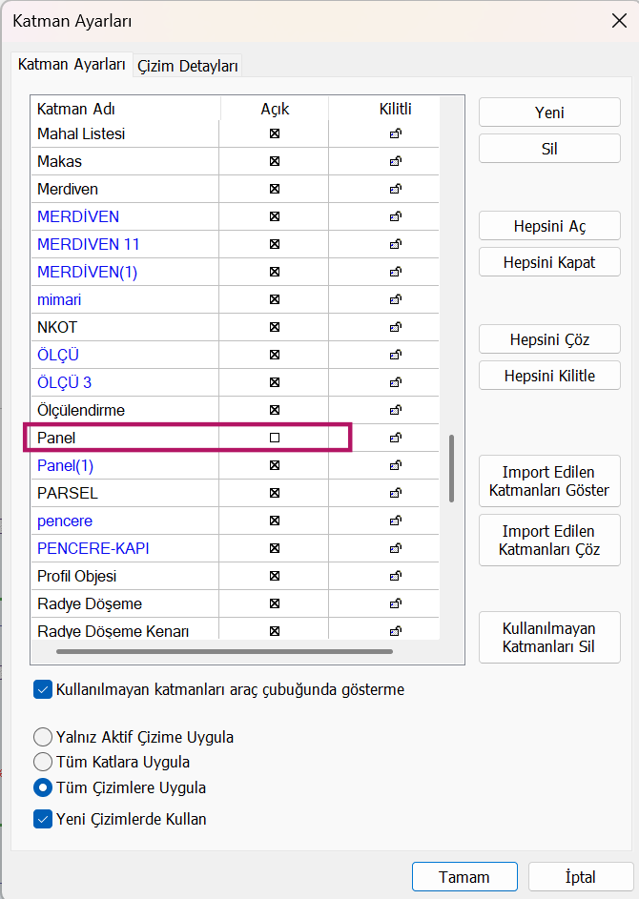Lock the PARSEL layer

[x=395, y=493]
